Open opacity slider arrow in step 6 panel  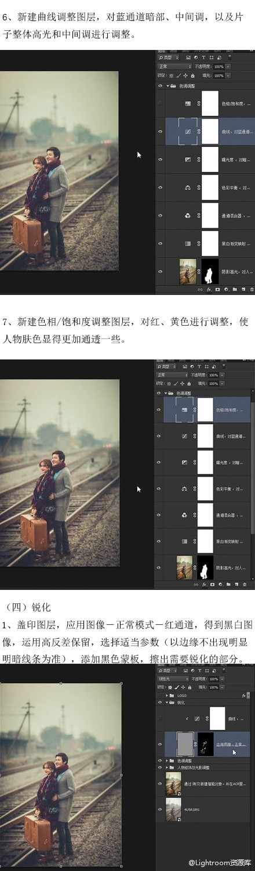(228, 66)
